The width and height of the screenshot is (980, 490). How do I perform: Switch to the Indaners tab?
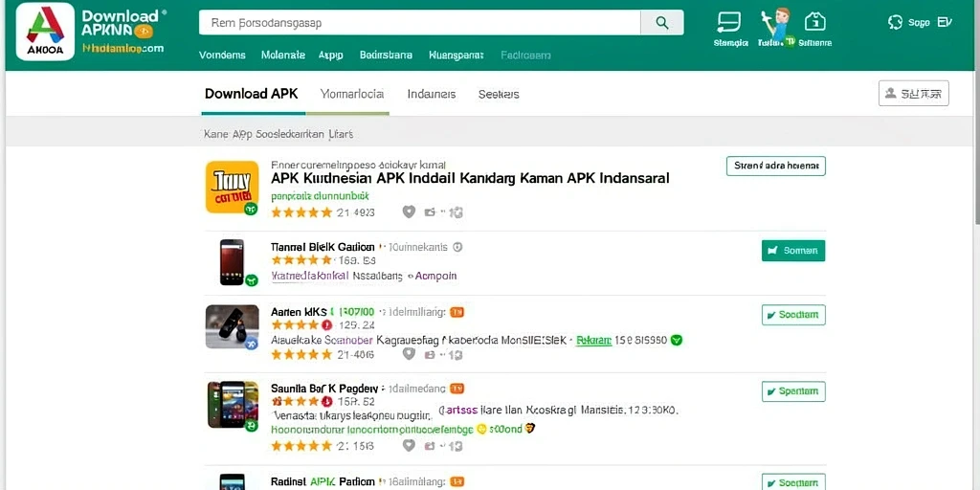click(432, 95)
